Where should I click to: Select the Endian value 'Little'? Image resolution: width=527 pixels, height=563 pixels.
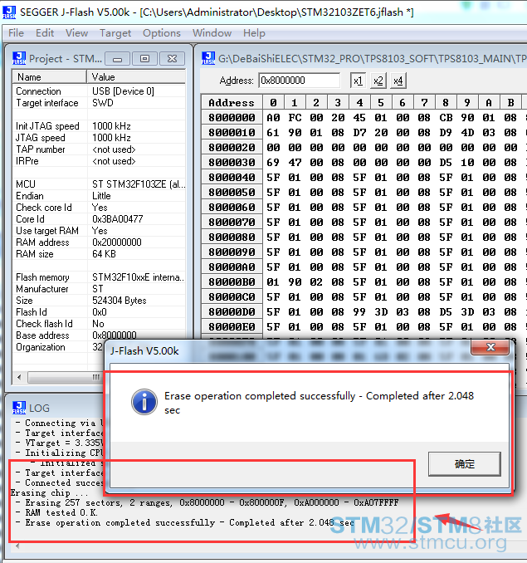point(101,196)
